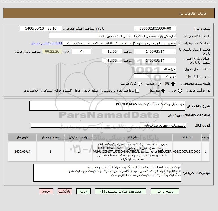The image size is (218, 211).
Task: Click the unit cell تن
Action: click(78, 152)
